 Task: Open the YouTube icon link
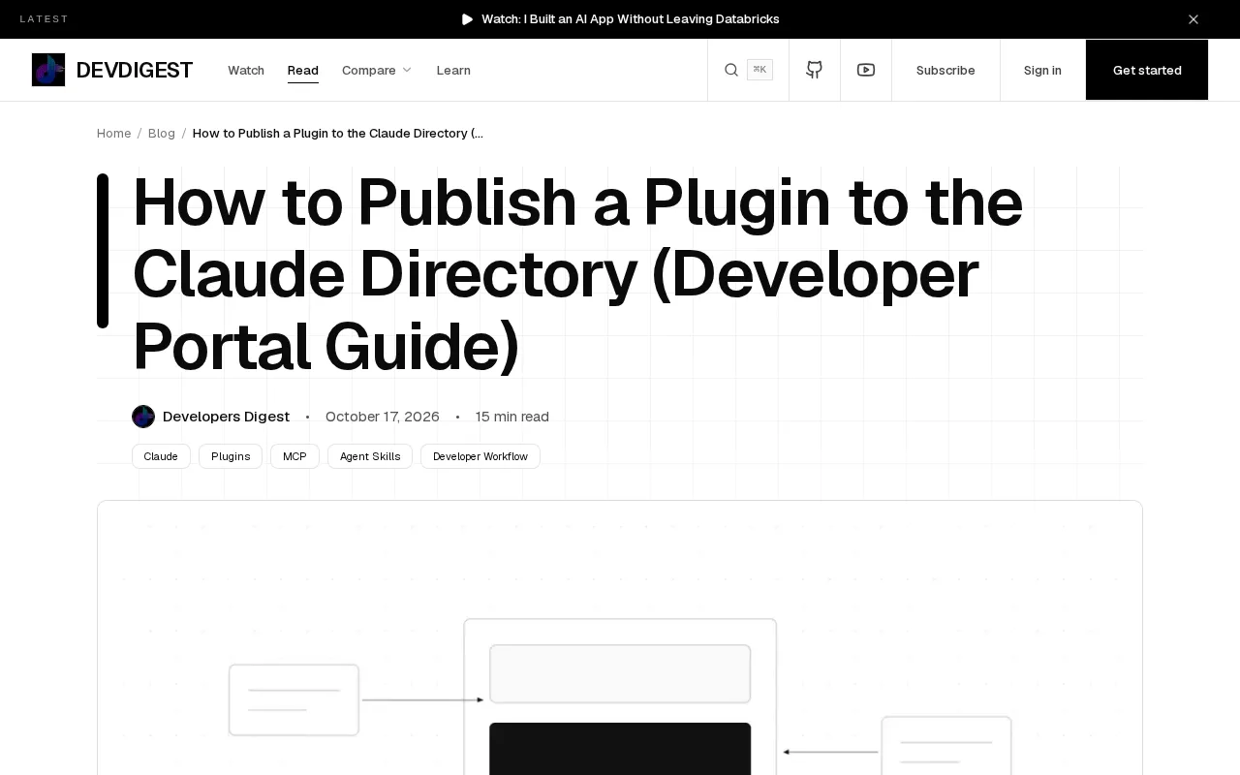[x=866, y=70]
